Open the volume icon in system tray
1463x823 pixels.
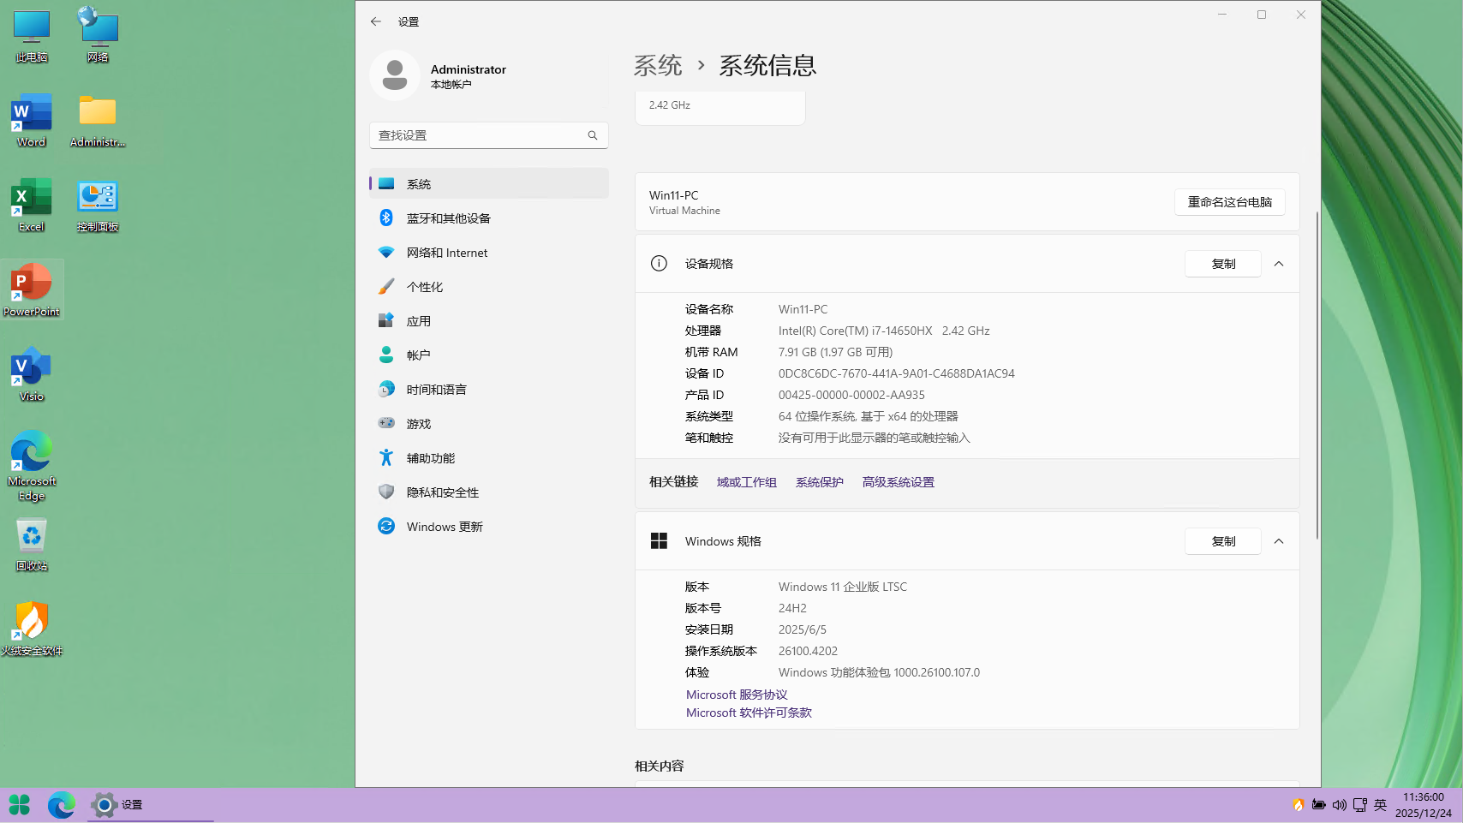[1339, 805]
